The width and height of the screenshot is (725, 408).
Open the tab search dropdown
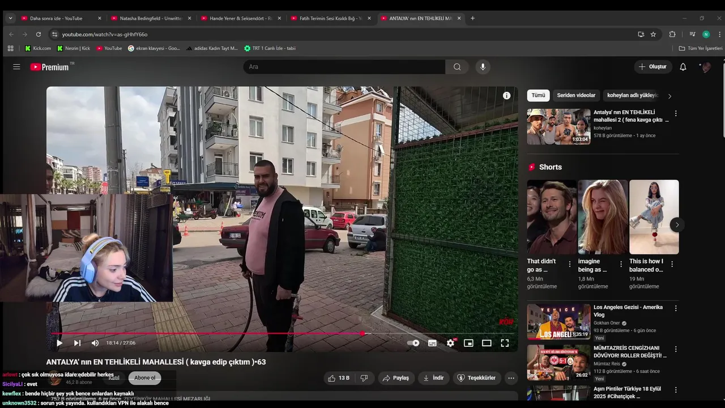10,18
